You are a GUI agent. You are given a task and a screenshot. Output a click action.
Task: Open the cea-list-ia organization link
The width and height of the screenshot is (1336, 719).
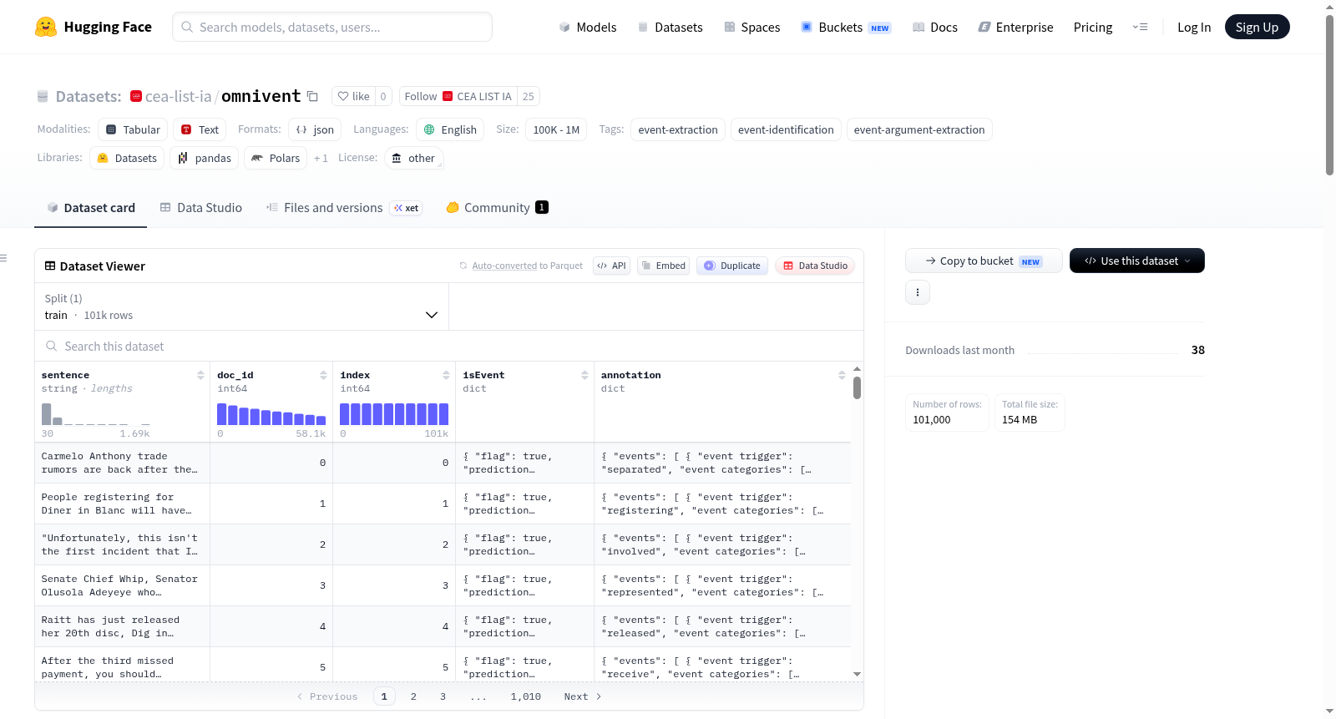click(x=179, y=97)
